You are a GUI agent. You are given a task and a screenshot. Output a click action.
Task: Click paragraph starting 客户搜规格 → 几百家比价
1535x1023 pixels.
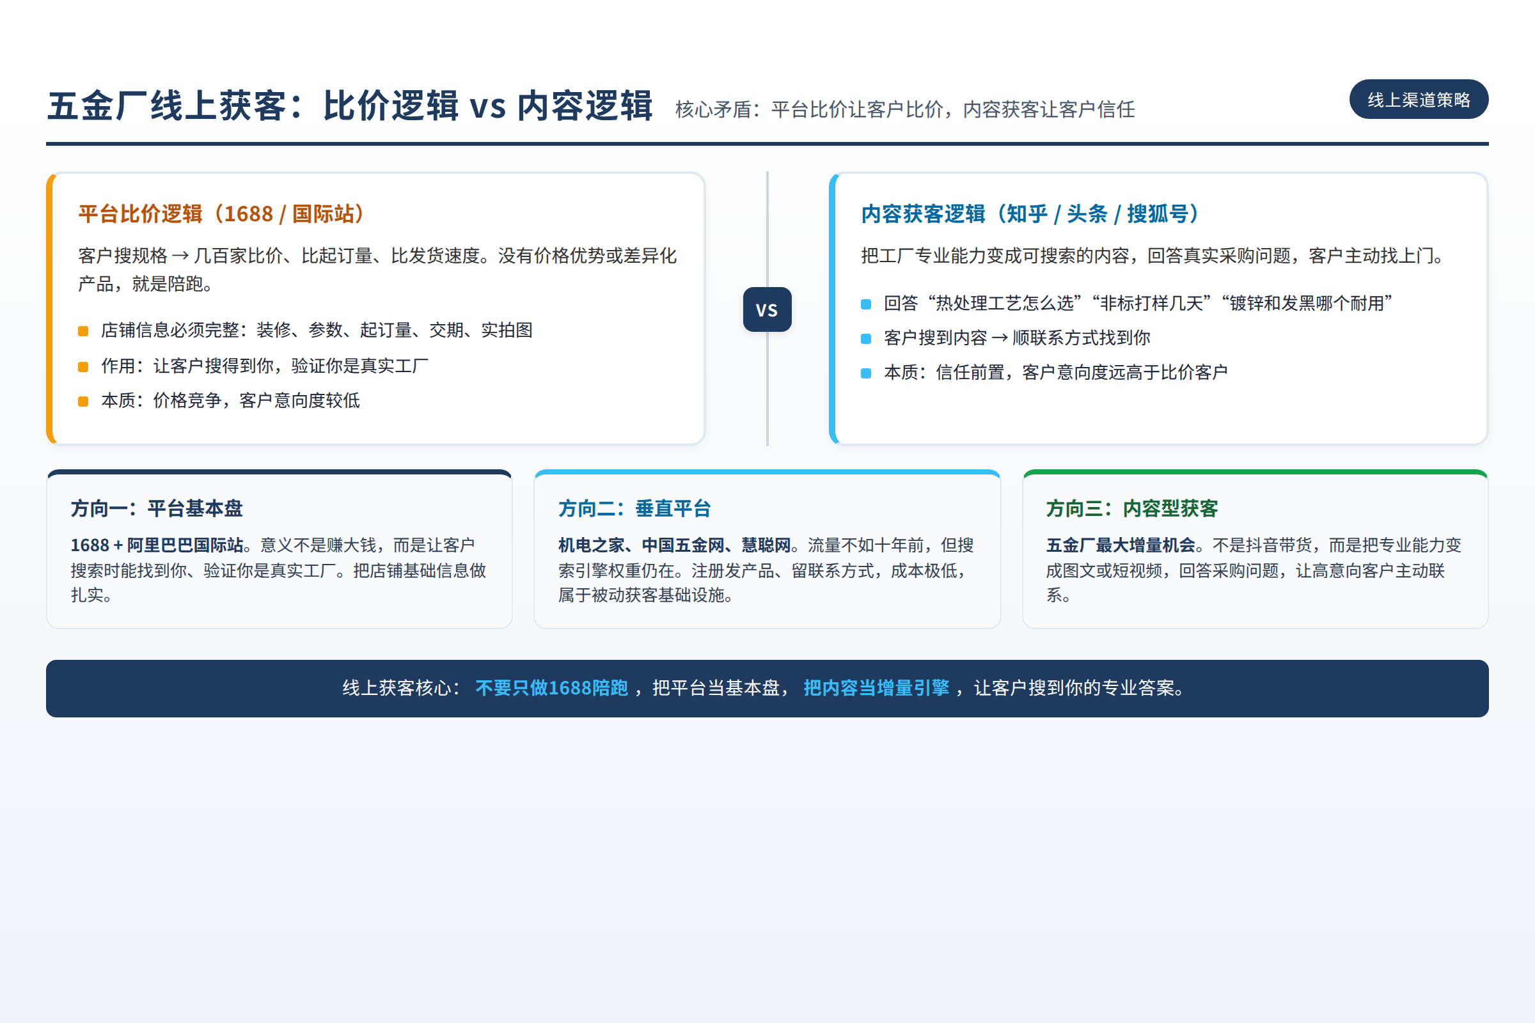click(x=377, y=269)
